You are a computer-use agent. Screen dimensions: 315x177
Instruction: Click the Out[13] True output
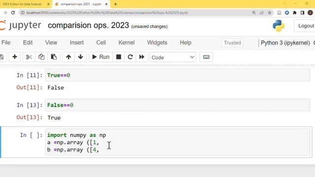click(x=54, y=118)
